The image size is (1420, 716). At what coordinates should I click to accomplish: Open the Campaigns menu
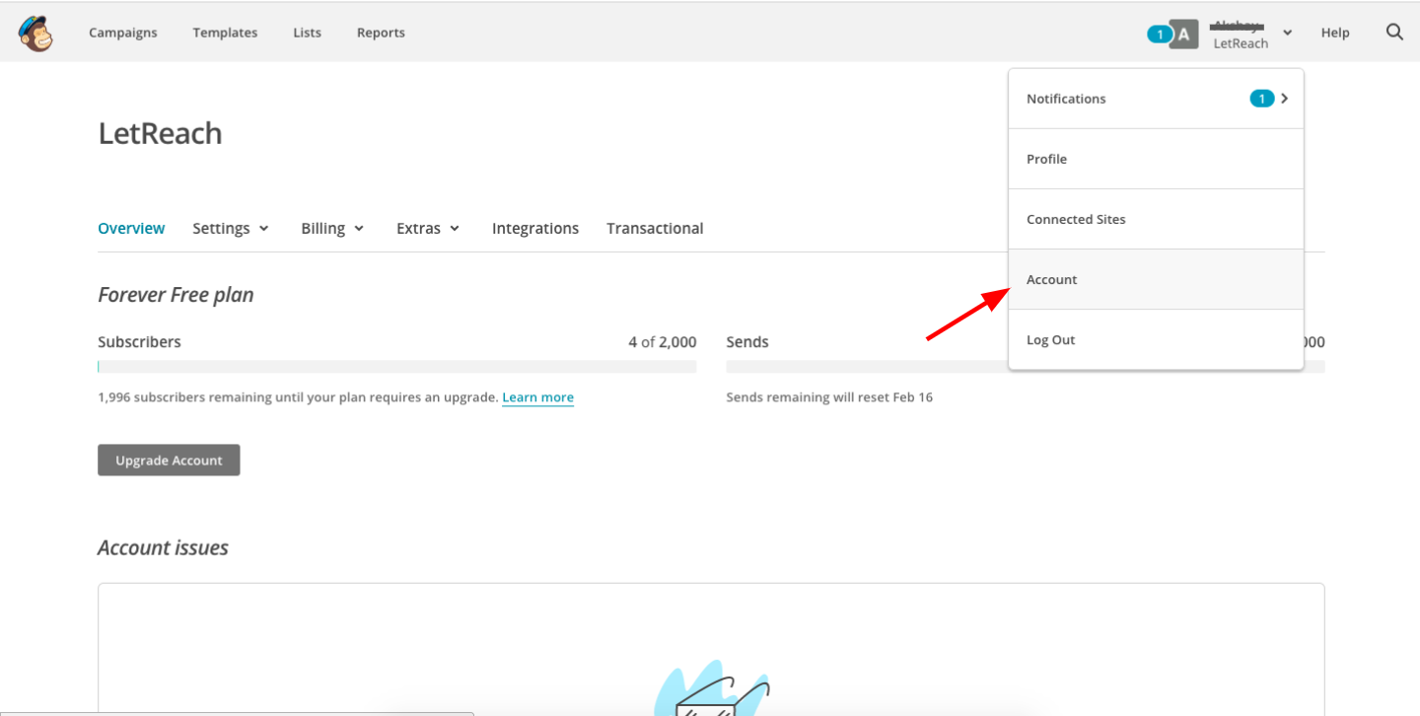coord(123,33)
